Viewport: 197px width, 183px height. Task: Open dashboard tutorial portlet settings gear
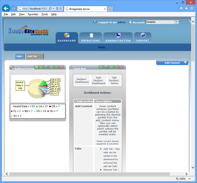coord(46,67)
